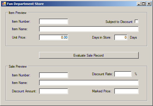The height and width of the screenshot is (106, 153).
Task: Click the Item Preview group label
Action: tap(17, 13)
